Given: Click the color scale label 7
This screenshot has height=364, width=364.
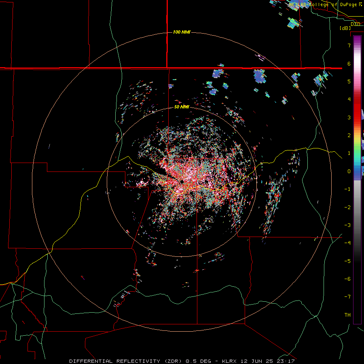Looking at the screenshot, I should [x=349, y=45].
